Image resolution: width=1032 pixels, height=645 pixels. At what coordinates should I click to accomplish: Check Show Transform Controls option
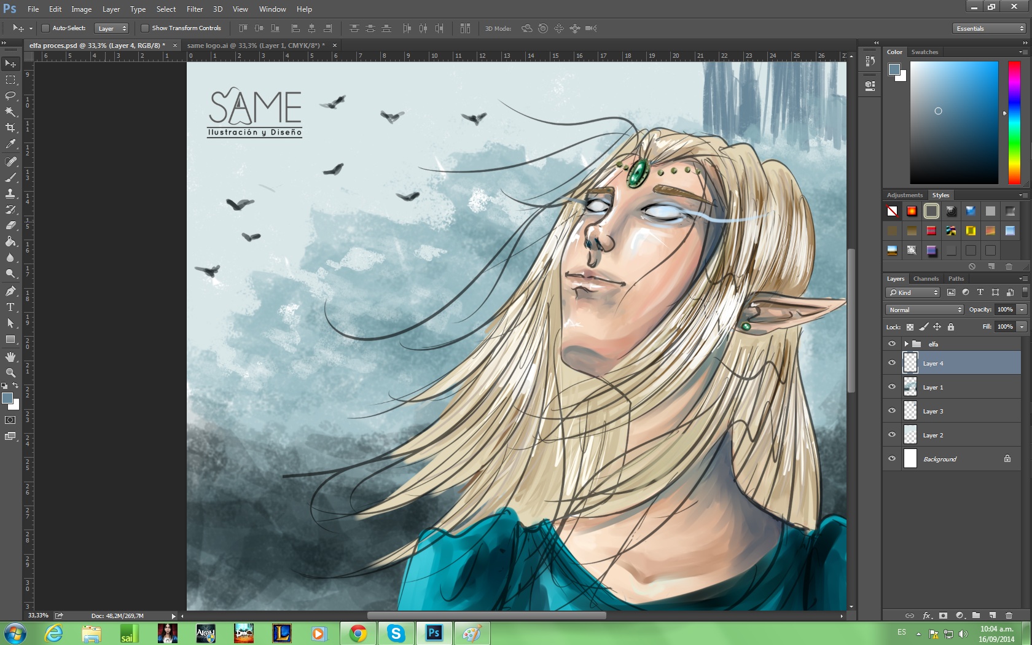click(x=145, y=28)
